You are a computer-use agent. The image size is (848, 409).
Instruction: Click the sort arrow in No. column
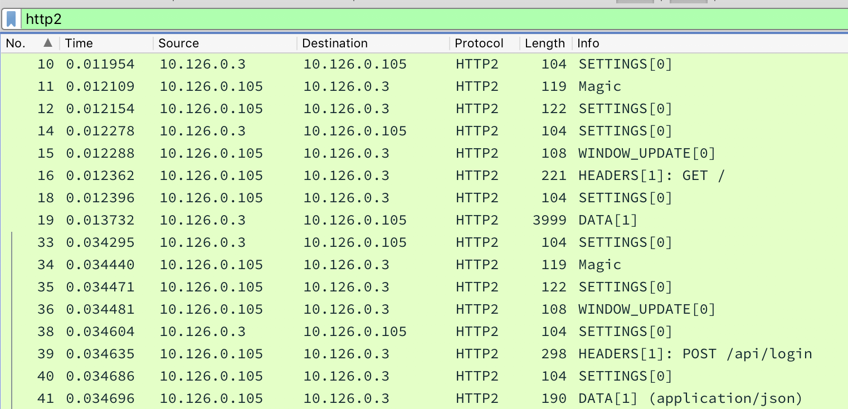[x=48, y=43]
